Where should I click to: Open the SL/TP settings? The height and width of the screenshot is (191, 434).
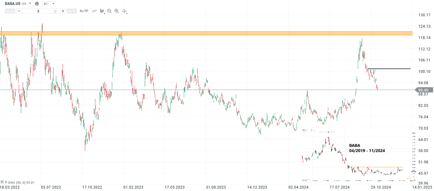click(x=84, y=11)
